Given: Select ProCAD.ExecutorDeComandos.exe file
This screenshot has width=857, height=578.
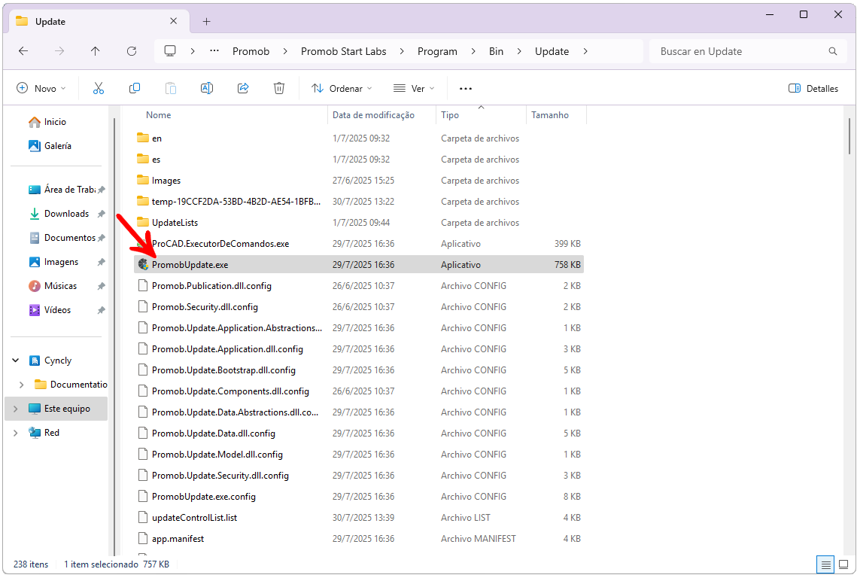Looking at the screenshot, I should point(359,244).
